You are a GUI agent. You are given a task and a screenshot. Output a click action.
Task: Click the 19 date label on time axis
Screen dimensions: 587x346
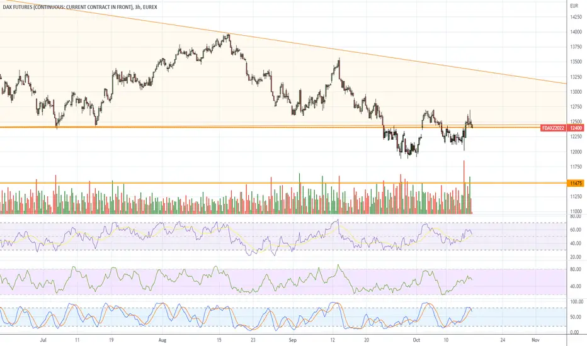click(111, 340)
